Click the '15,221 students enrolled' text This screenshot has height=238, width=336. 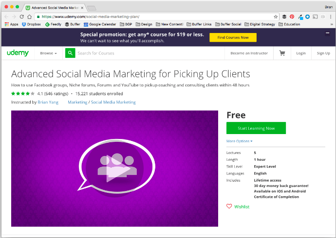[x=99, y=94]
